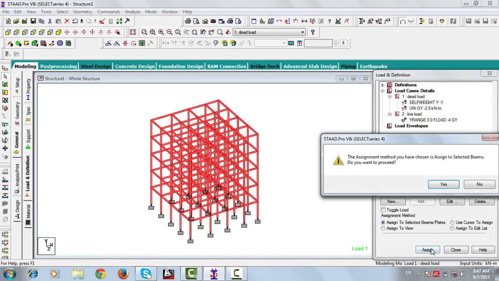This screenshot has height=281, width=499.
Task: Click Yes in the confirmation dialog
Action: tap(444, 184)
